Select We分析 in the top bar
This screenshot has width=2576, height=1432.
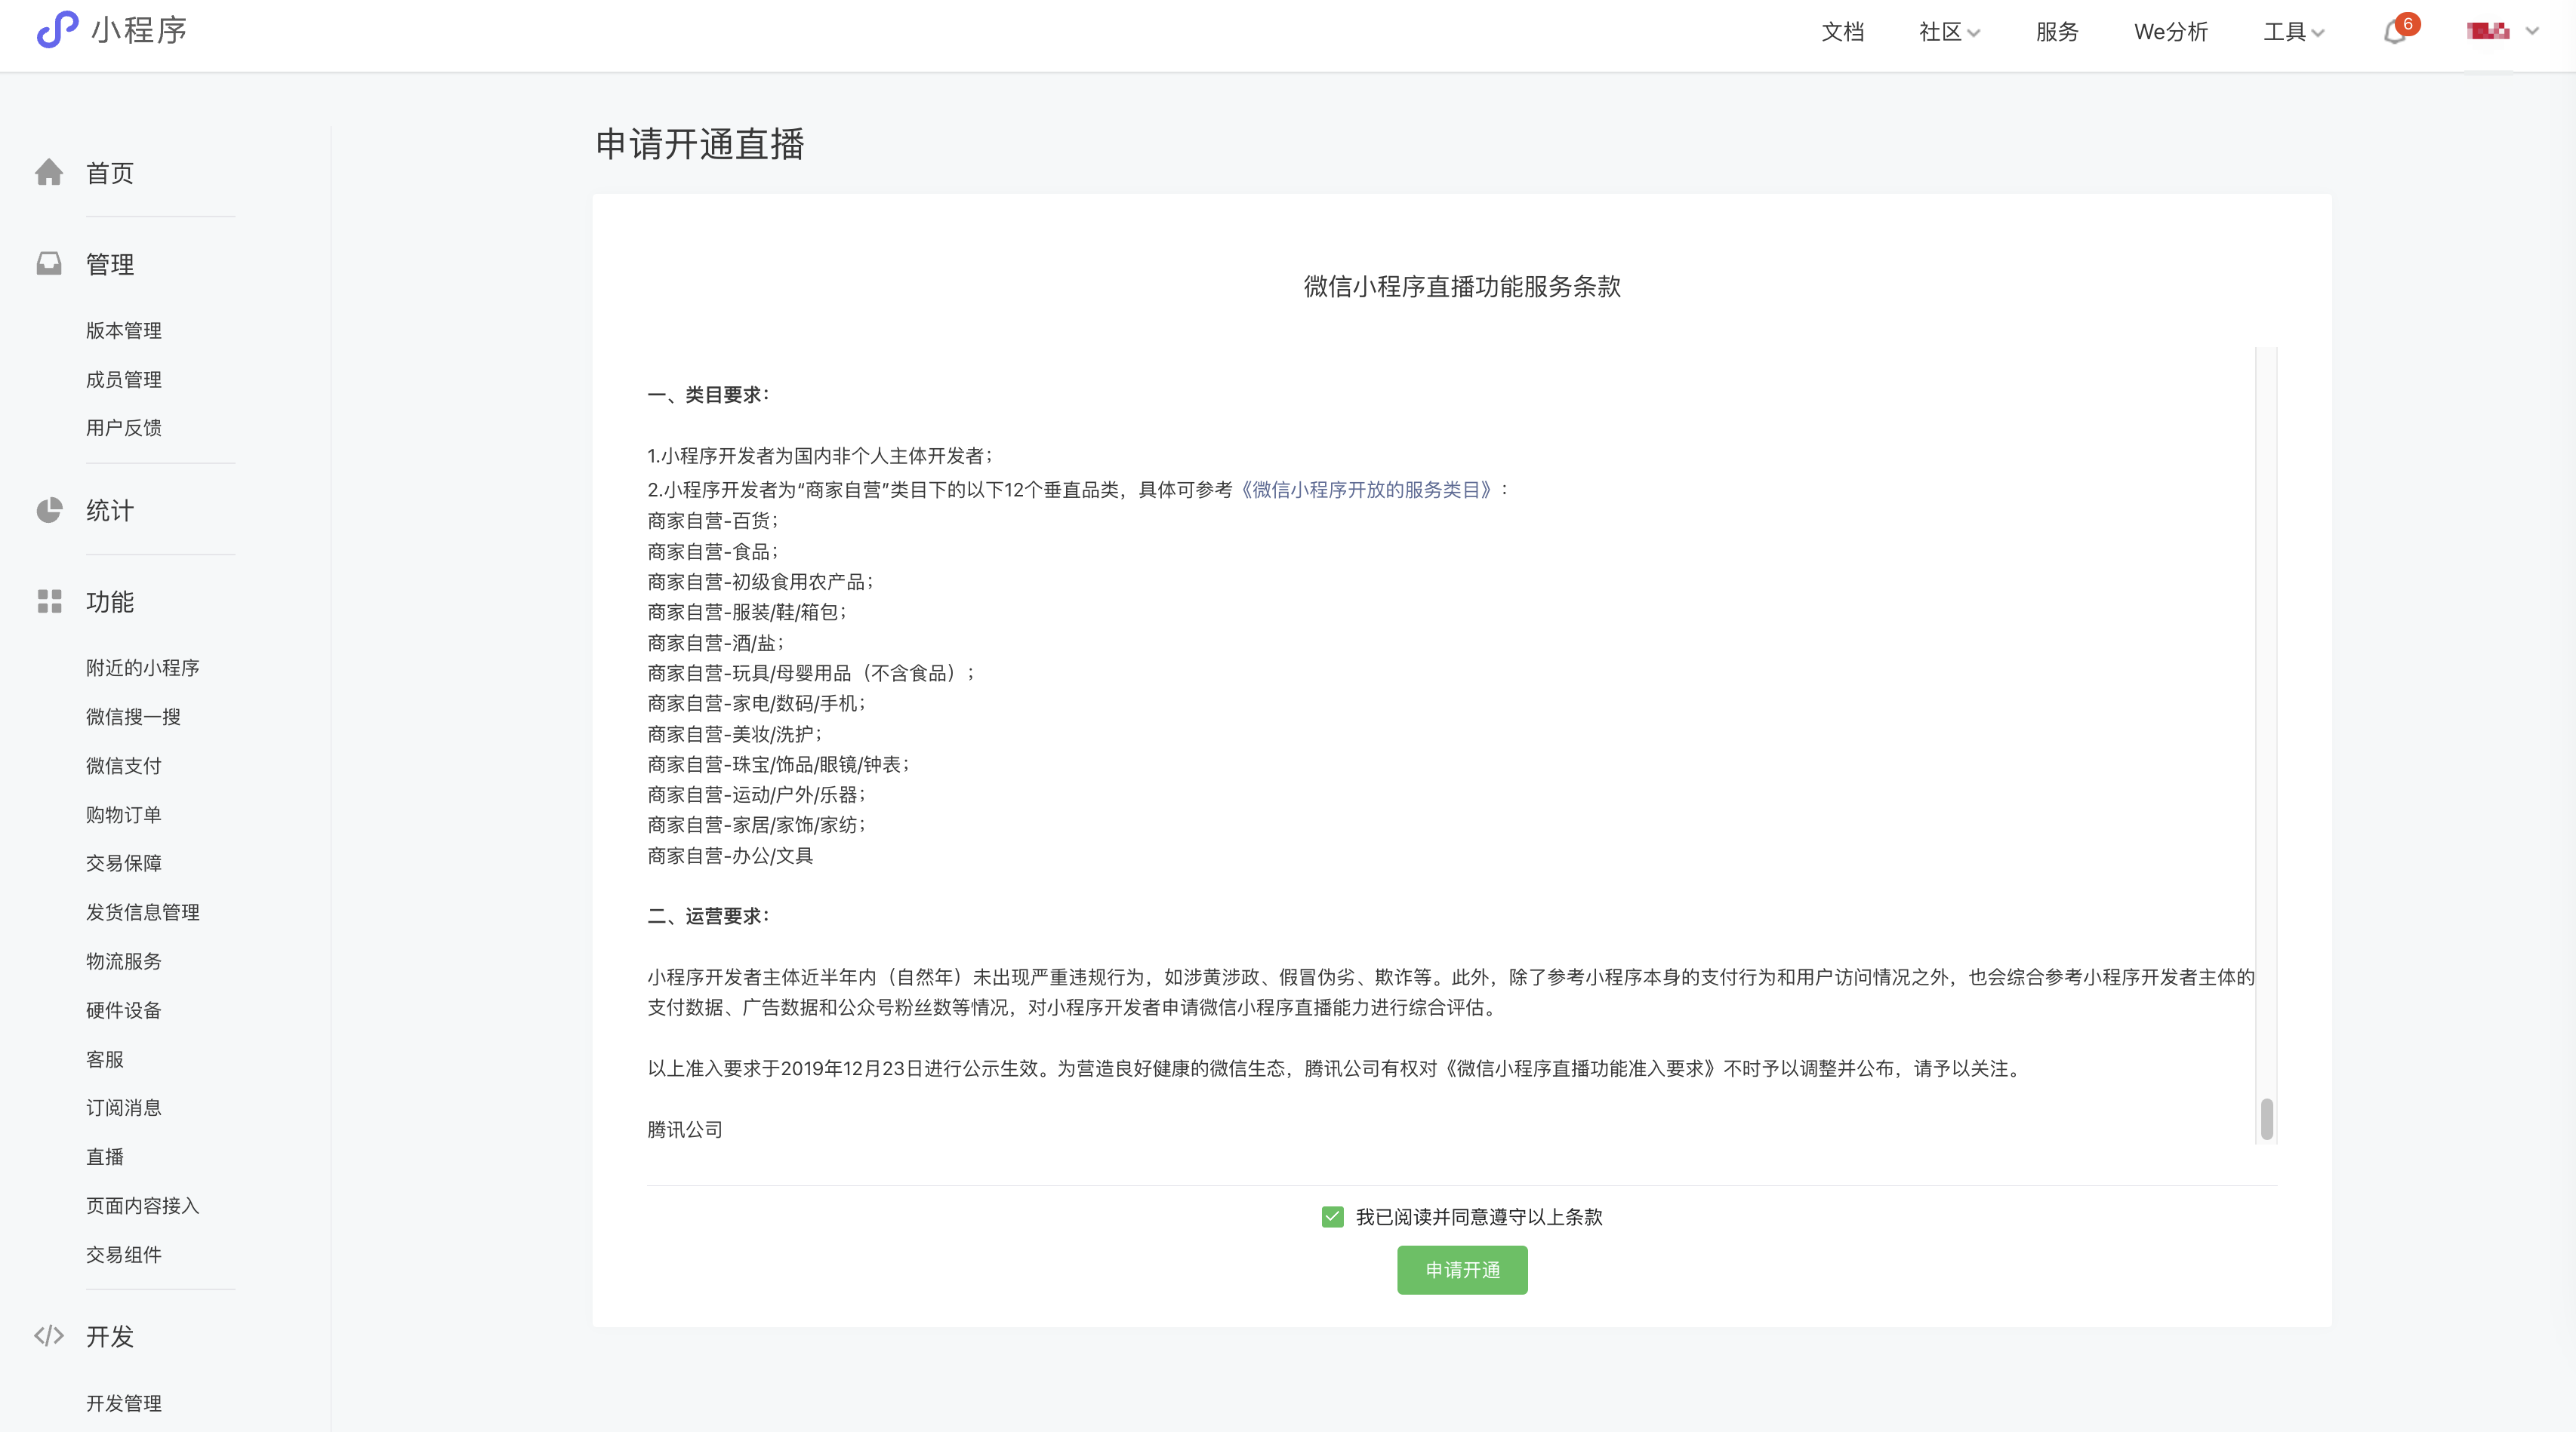[2171, 31]
